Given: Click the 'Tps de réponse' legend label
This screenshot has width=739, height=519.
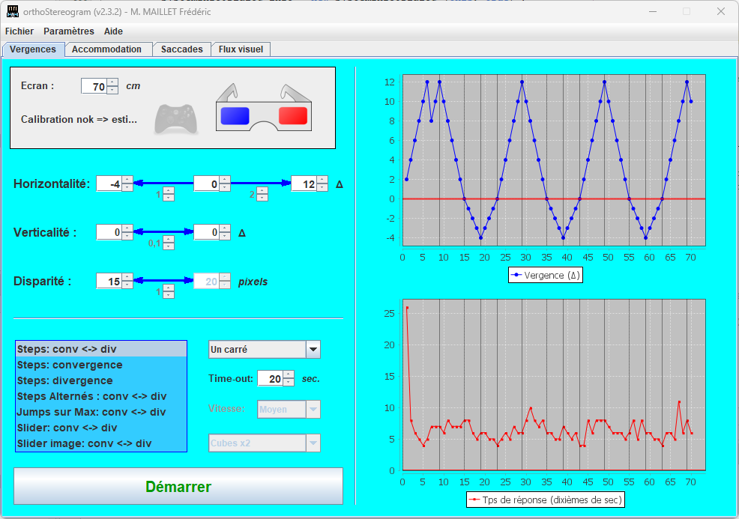Looking at the screenshot, I should pyautogui.click(x=545, y=499).
